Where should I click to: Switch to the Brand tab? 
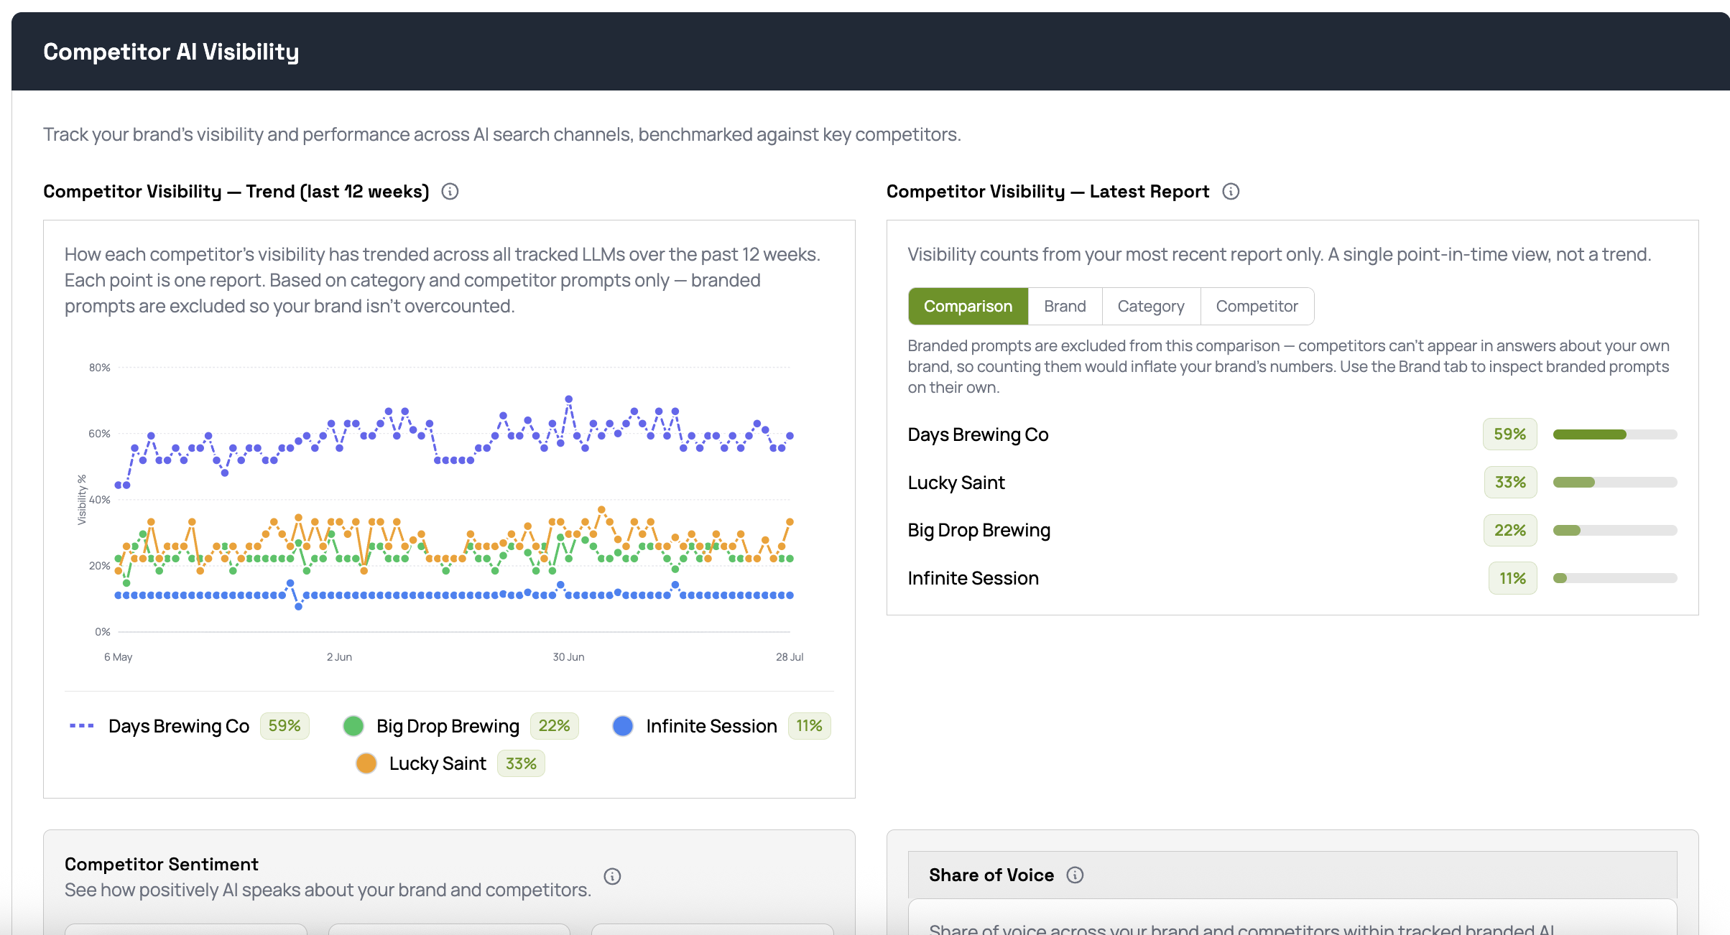pyautogui.click(x=1065, y=307)
